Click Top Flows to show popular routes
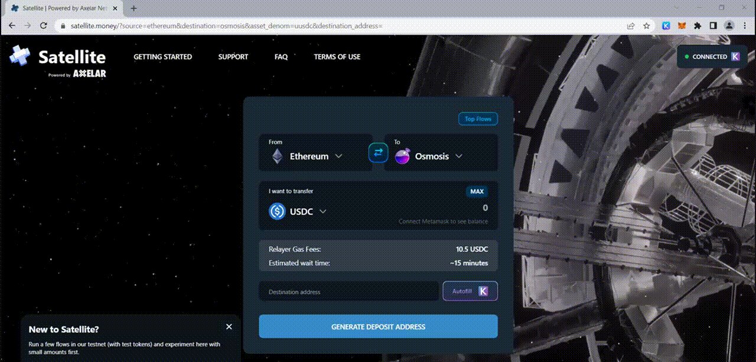The height and width of the screenshot is (362, 756). (x=478, y=119)
